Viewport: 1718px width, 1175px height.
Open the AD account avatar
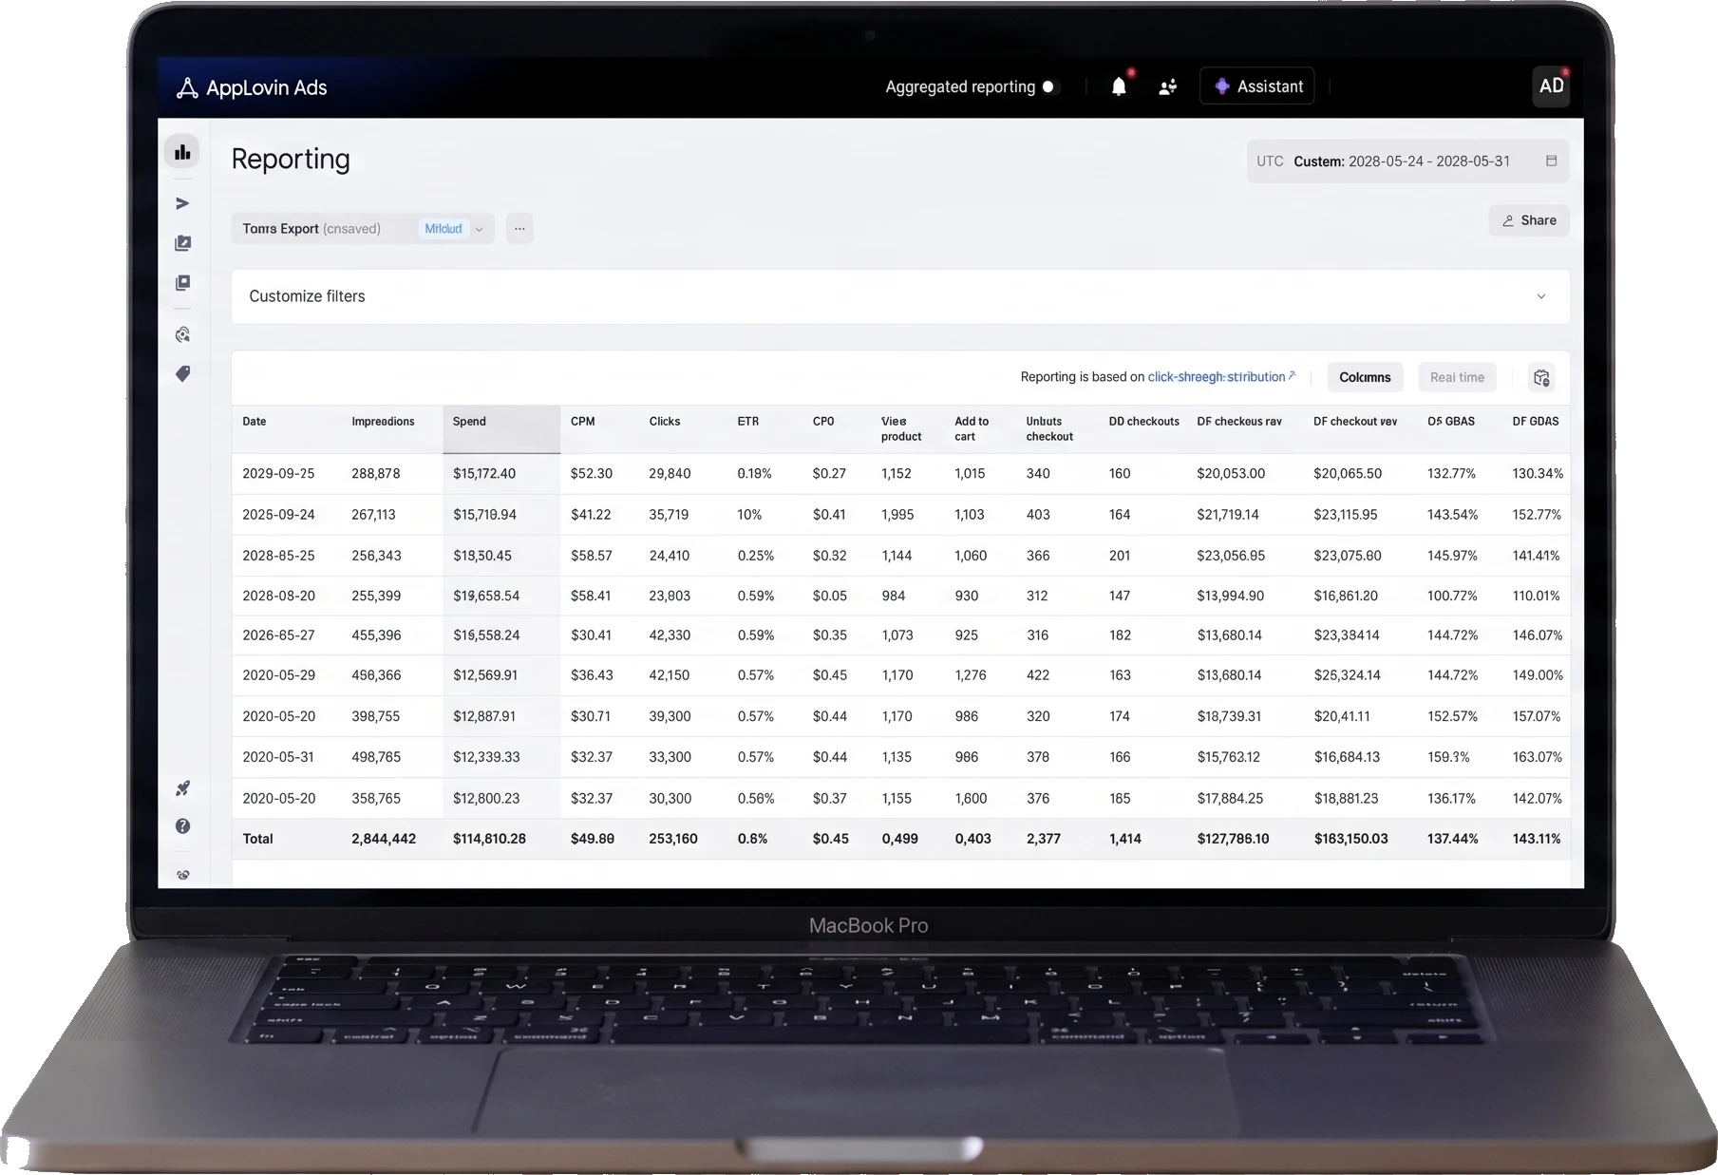click(1551, 86)
